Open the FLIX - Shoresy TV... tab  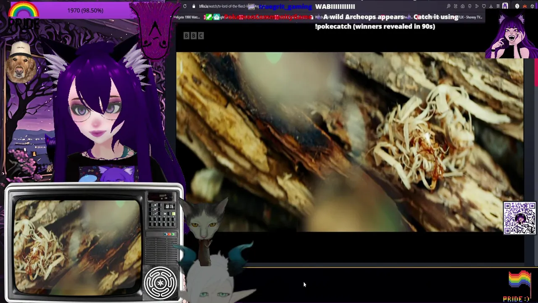(470, 17)
